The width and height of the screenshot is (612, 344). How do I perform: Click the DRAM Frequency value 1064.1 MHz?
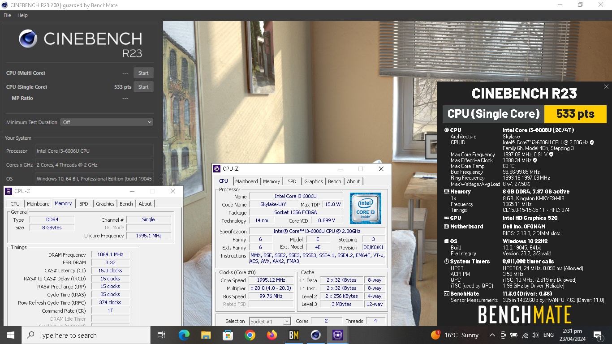[110, 255]
